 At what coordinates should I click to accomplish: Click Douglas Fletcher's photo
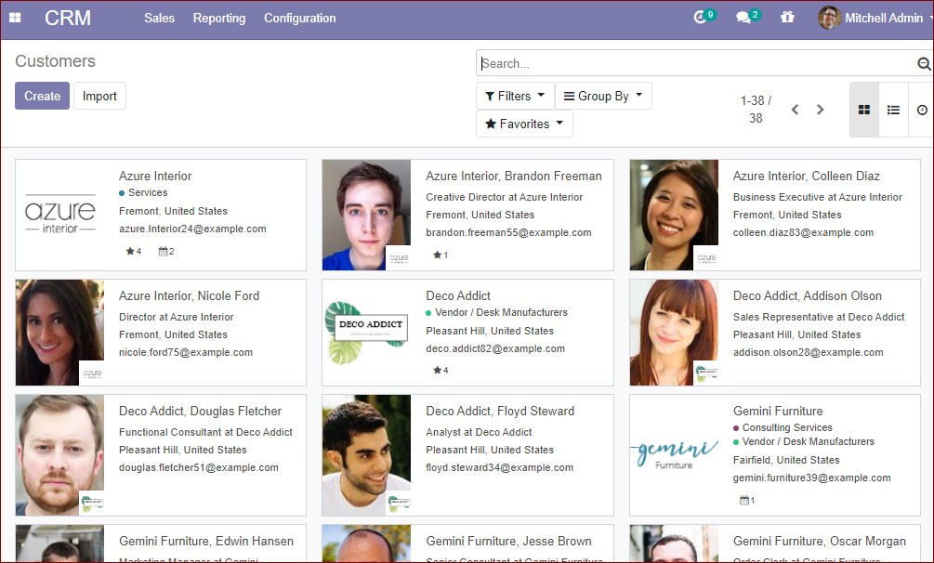[x=59, y=455]
